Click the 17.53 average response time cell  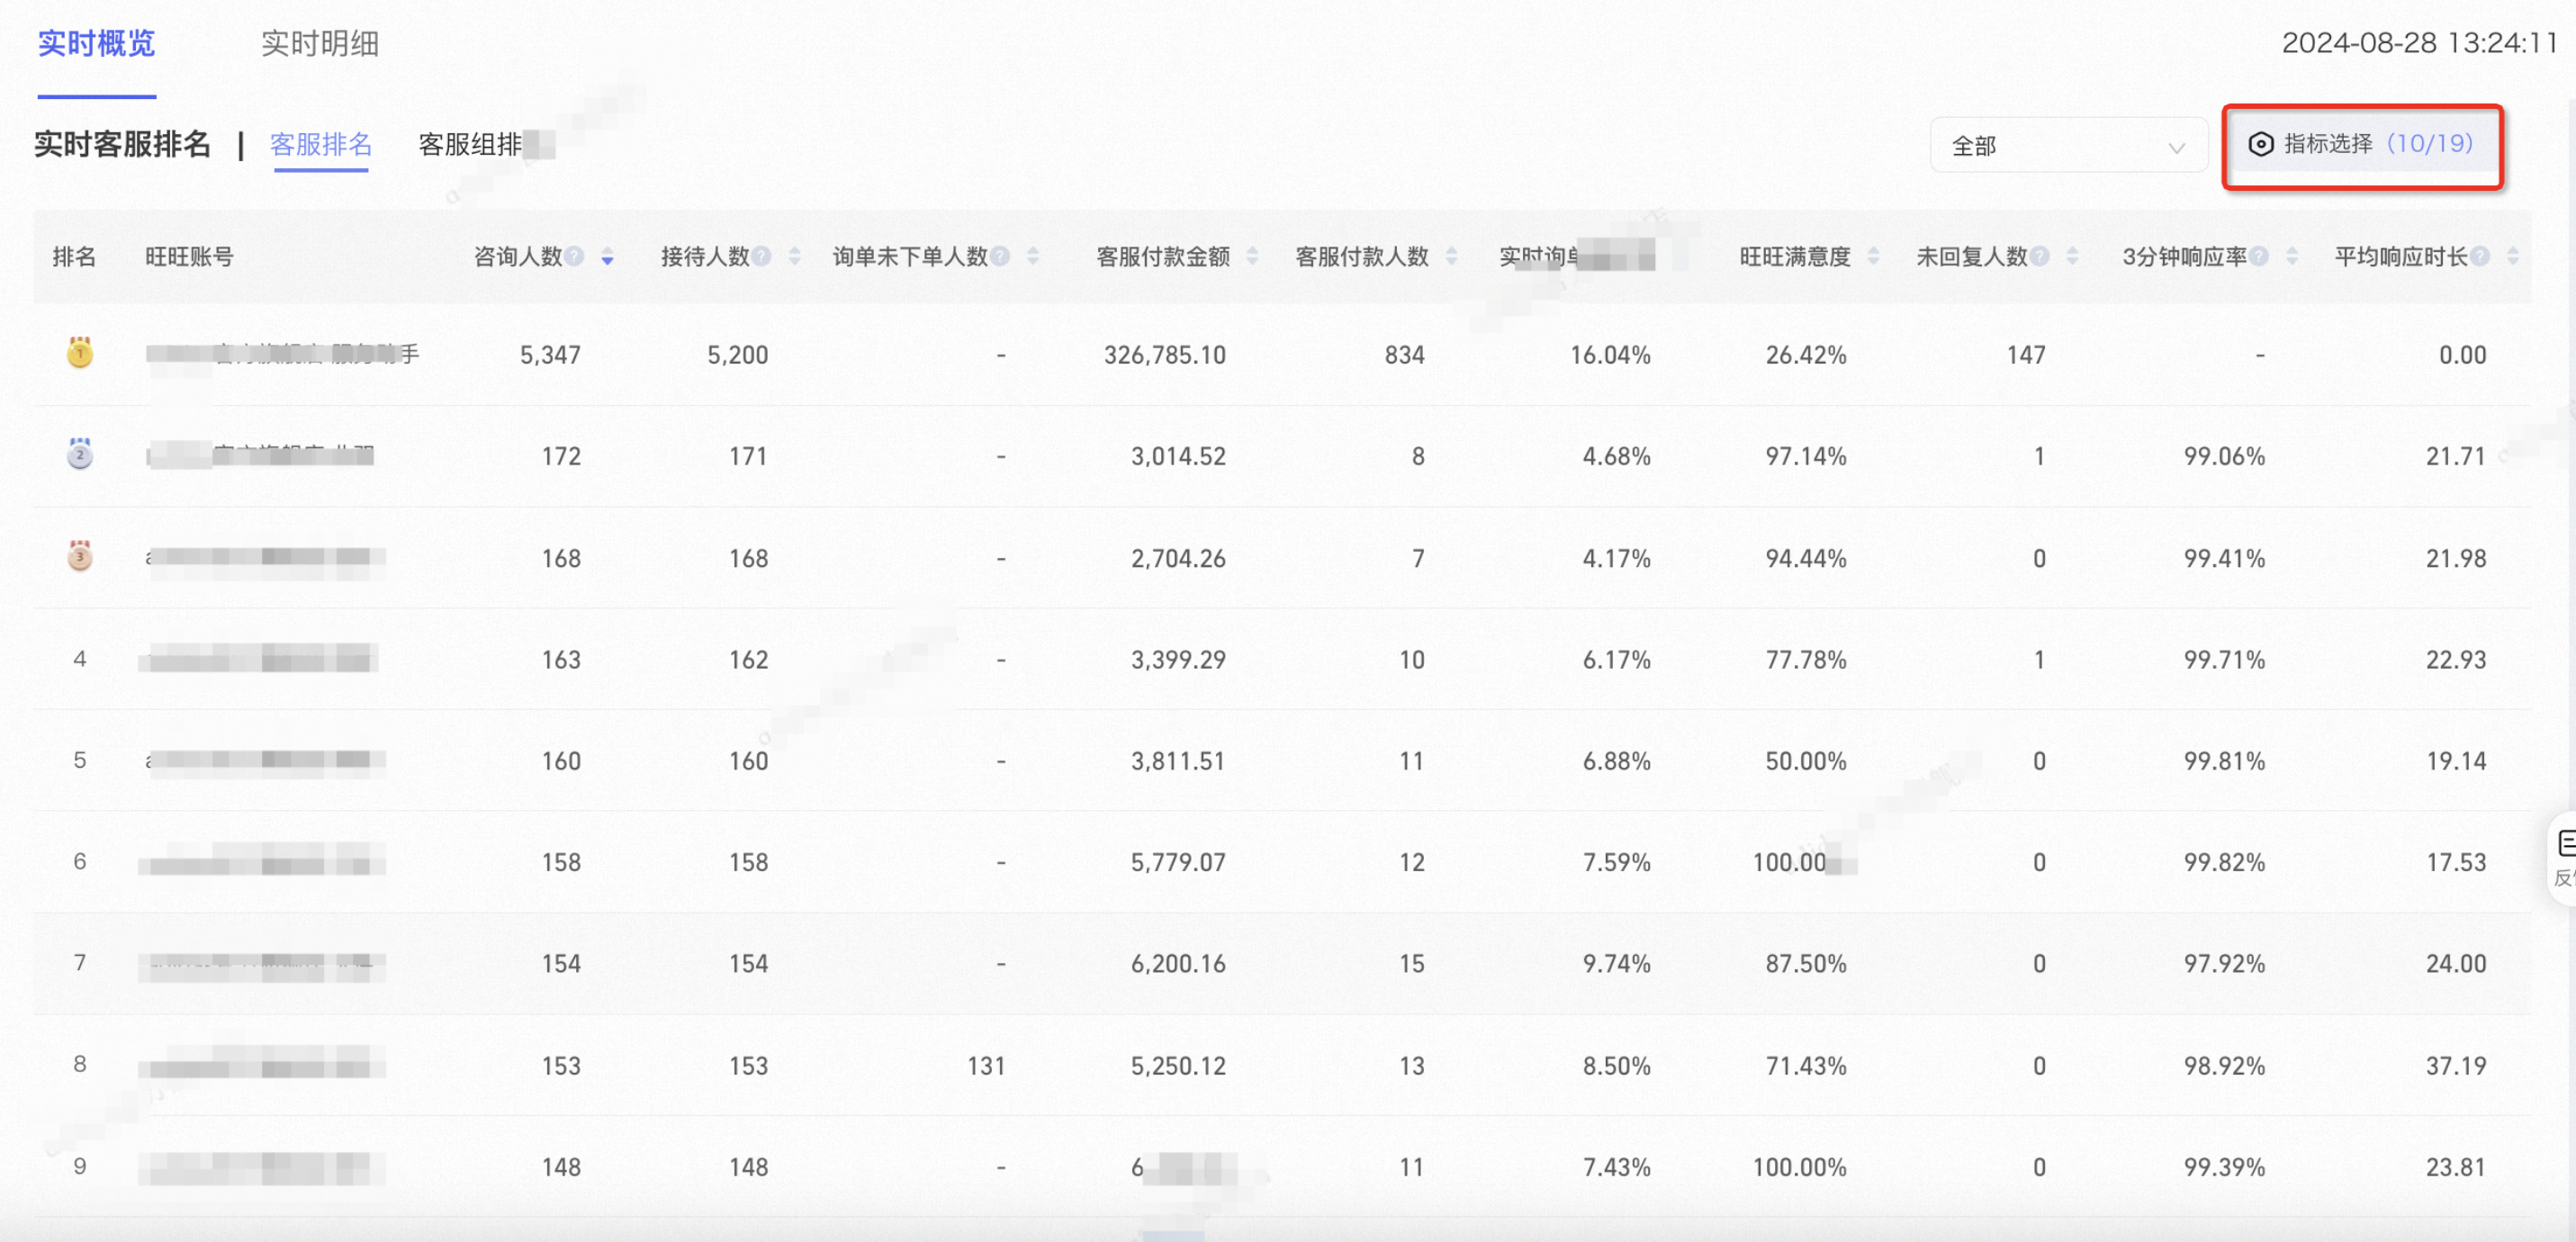tap(2456, 863)
